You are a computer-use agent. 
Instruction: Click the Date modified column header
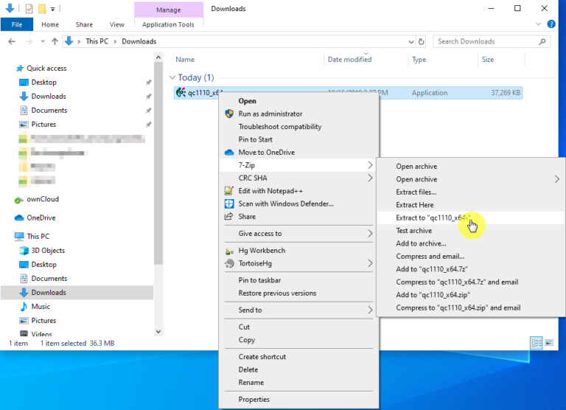pos(349,60)
